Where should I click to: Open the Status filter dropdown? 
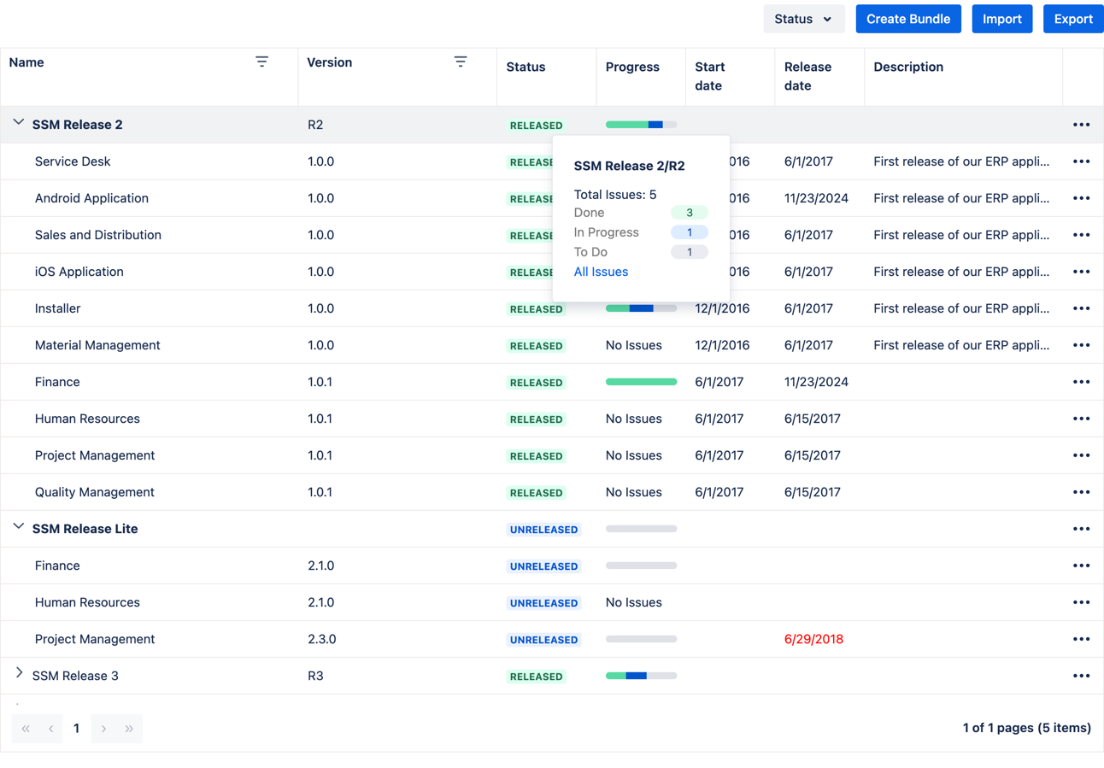[x=803, y=18]
